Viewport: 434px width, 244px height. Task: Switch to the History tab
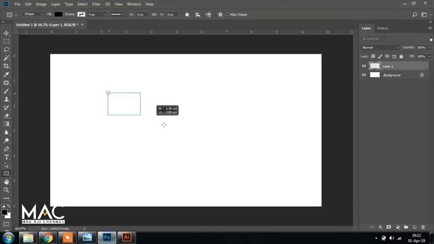tap(382, 28)
